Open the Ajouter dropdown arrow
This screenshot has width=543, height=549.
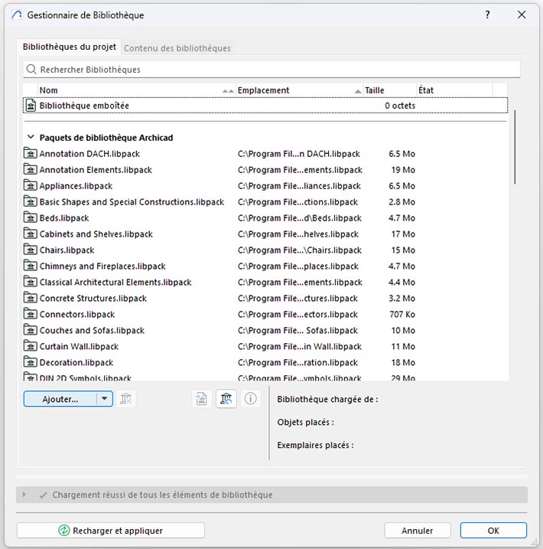coord(105,399)
